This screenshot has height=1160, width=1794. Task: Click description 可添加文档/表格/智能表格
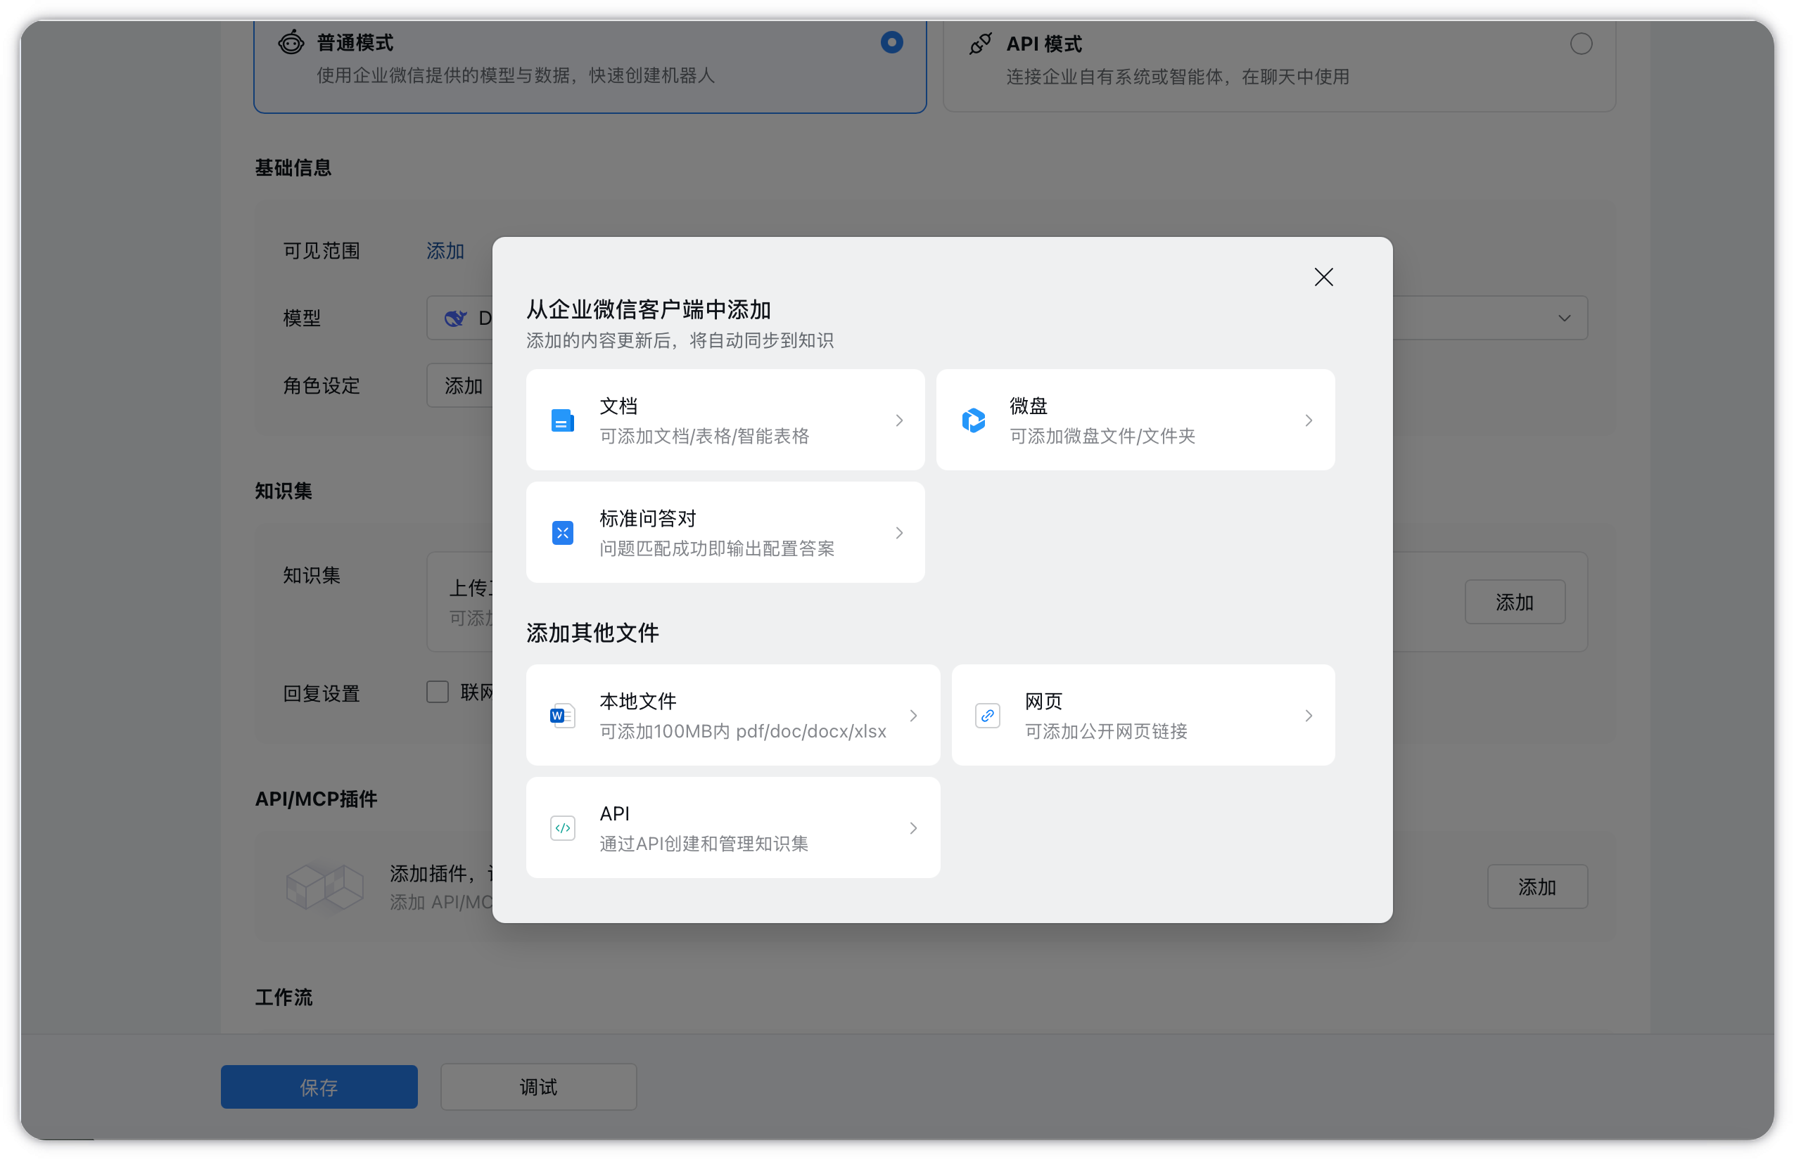point(704,436)
